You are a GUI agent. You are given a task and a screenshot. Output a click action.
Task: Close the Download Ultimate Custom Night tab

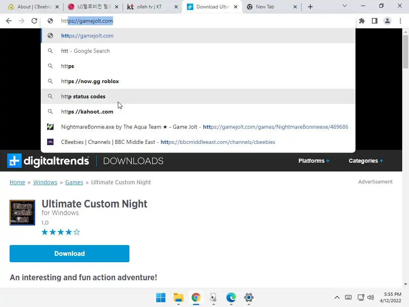[236, 7]
